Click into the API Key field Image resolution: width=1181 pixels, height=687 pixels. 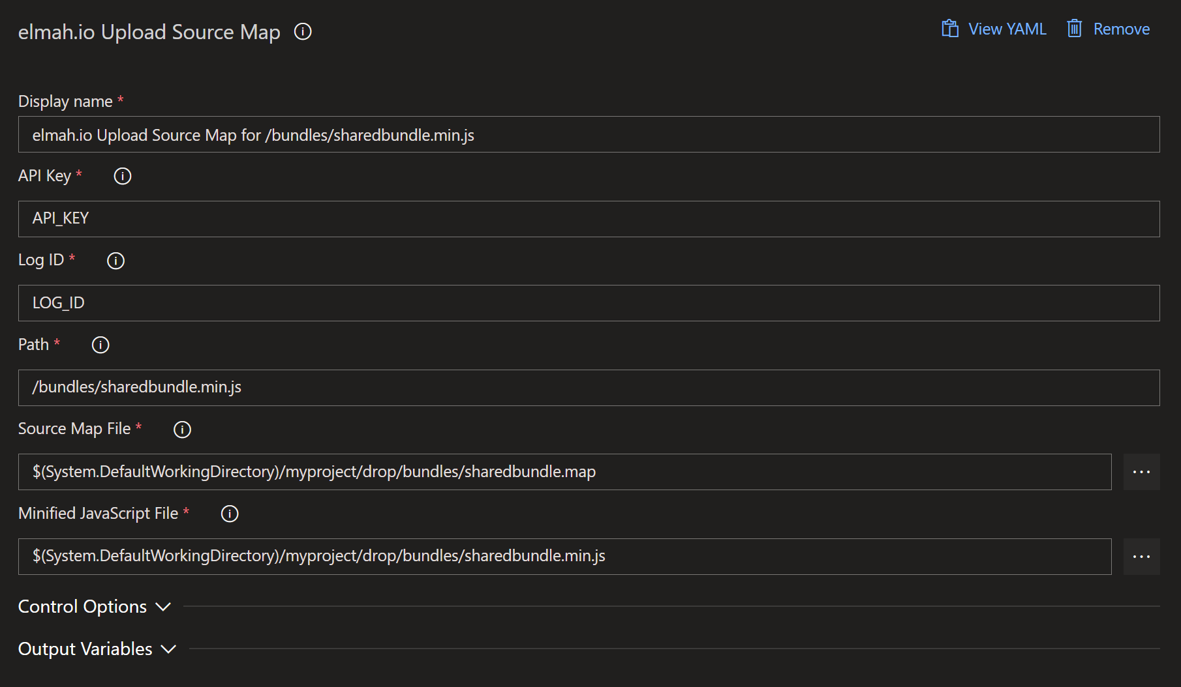tap(589, 219)
